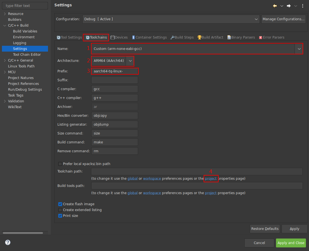Select Build Variables in the tree
This screenshot has width=309, height=251.
(25, 31)
